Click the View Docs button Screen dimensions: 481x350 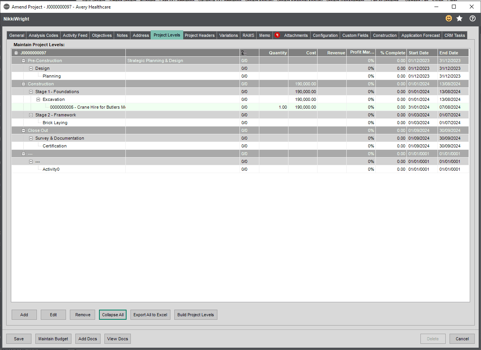118,339
